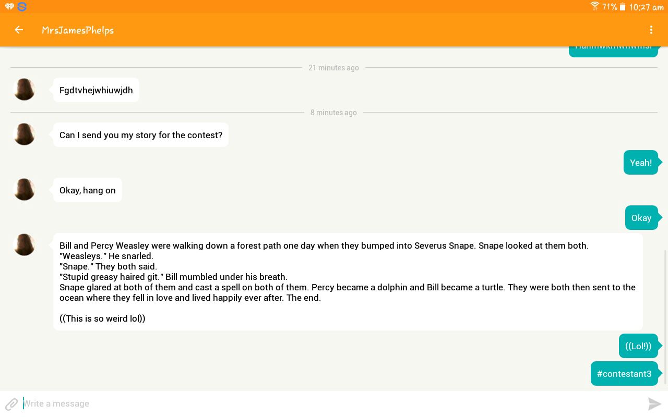Tap the Wi-Fi status icon
The image size is (668, 417).
594,6
